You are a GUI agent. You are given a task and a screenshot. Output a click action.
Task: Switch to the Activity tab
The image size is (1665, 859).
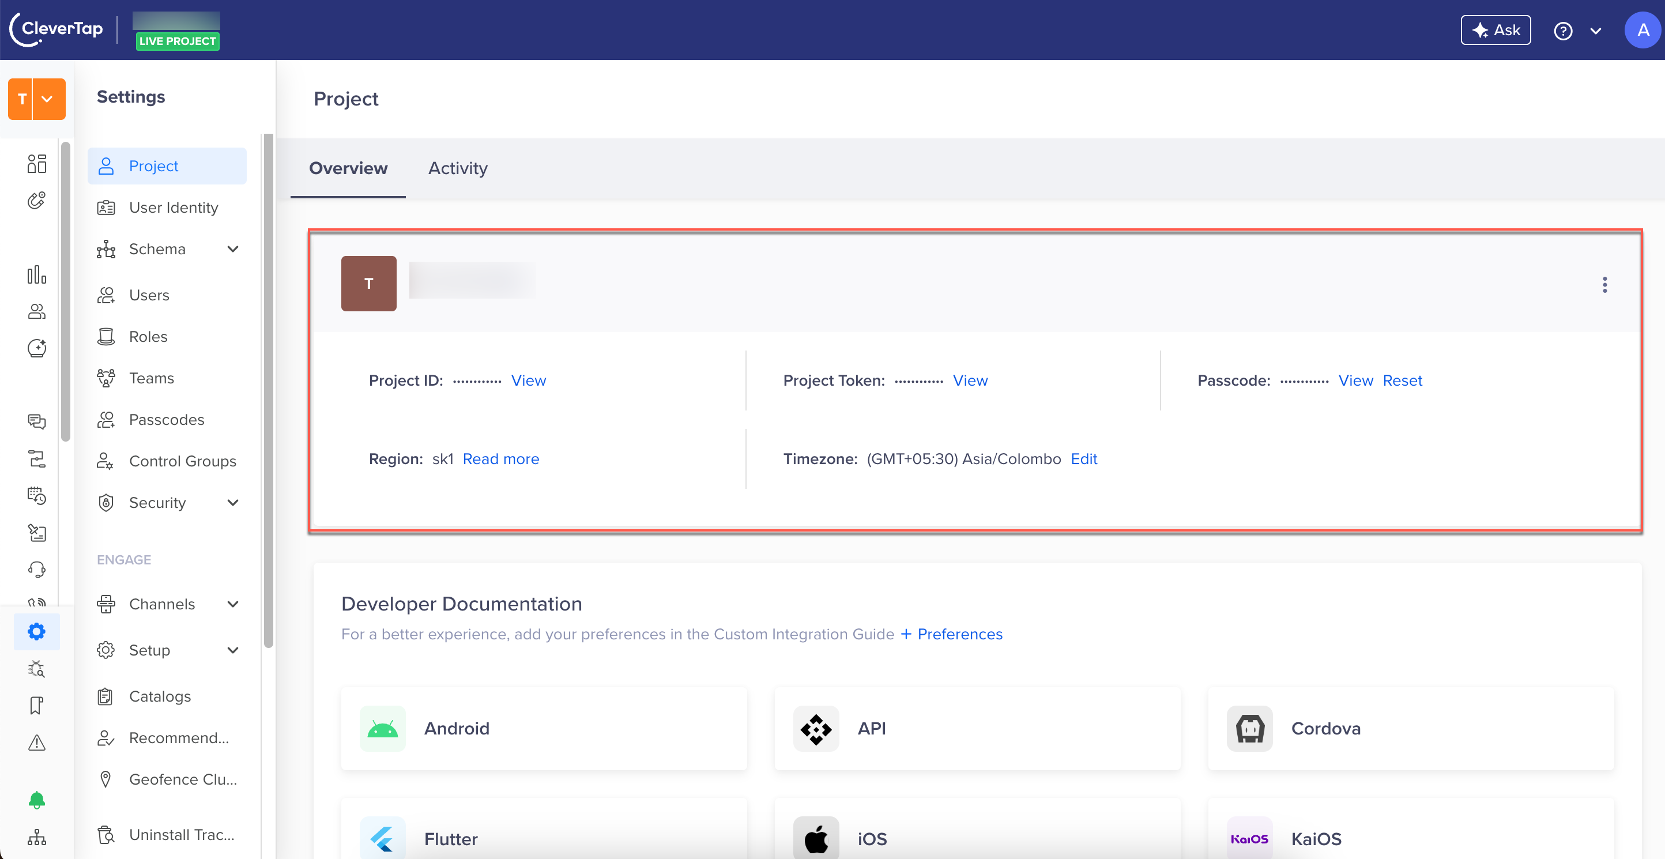pyautogui.click(x=458, y=168)
